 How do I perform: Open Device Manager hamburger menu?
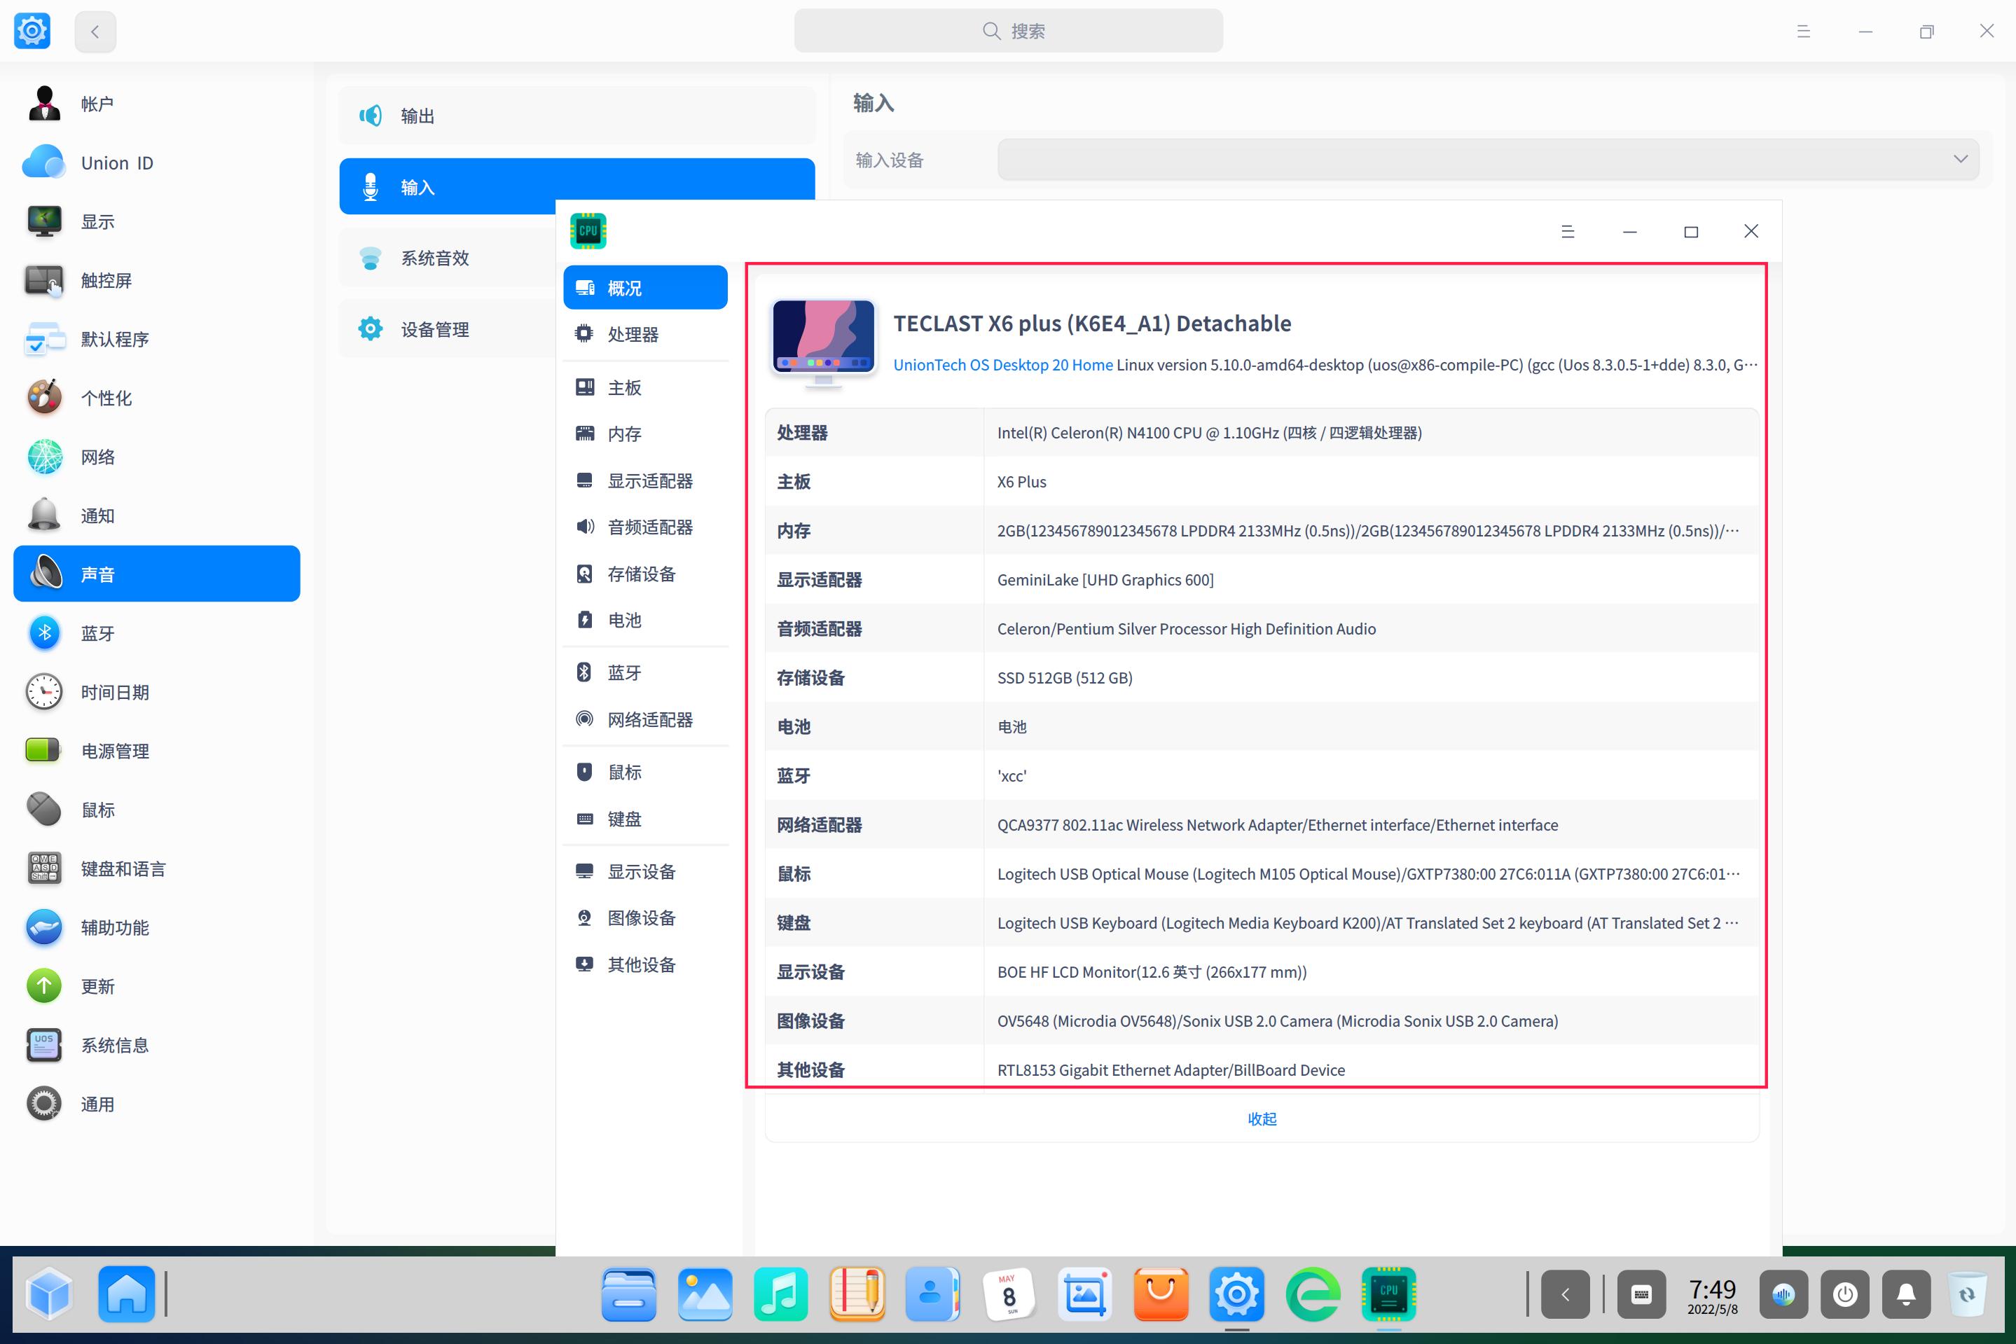(1568, 230)
